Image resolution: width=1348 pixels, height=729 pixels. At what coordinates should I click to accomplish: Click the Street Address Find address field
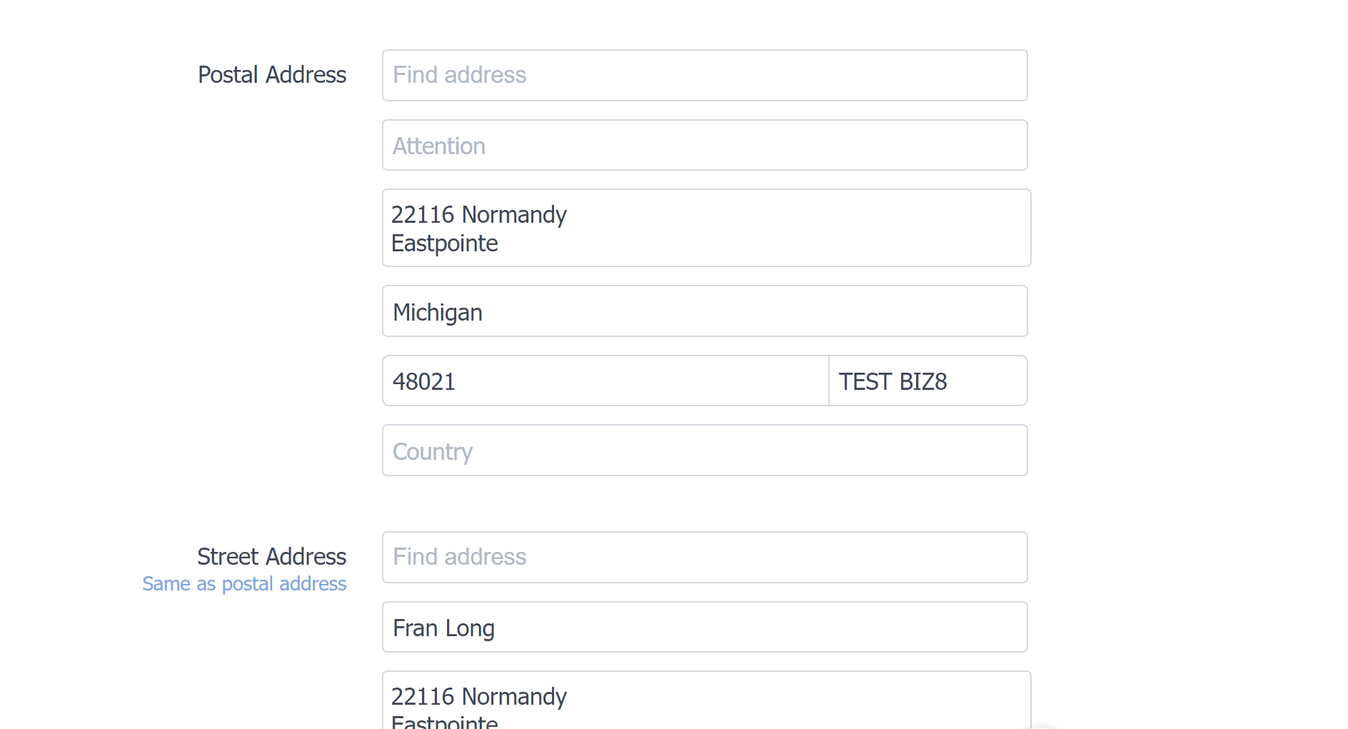[705, 557]
